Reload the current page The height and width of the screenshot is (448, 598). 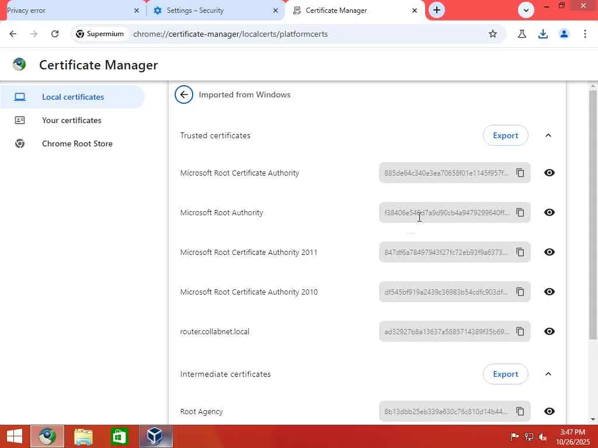click(x=55, y=34)
